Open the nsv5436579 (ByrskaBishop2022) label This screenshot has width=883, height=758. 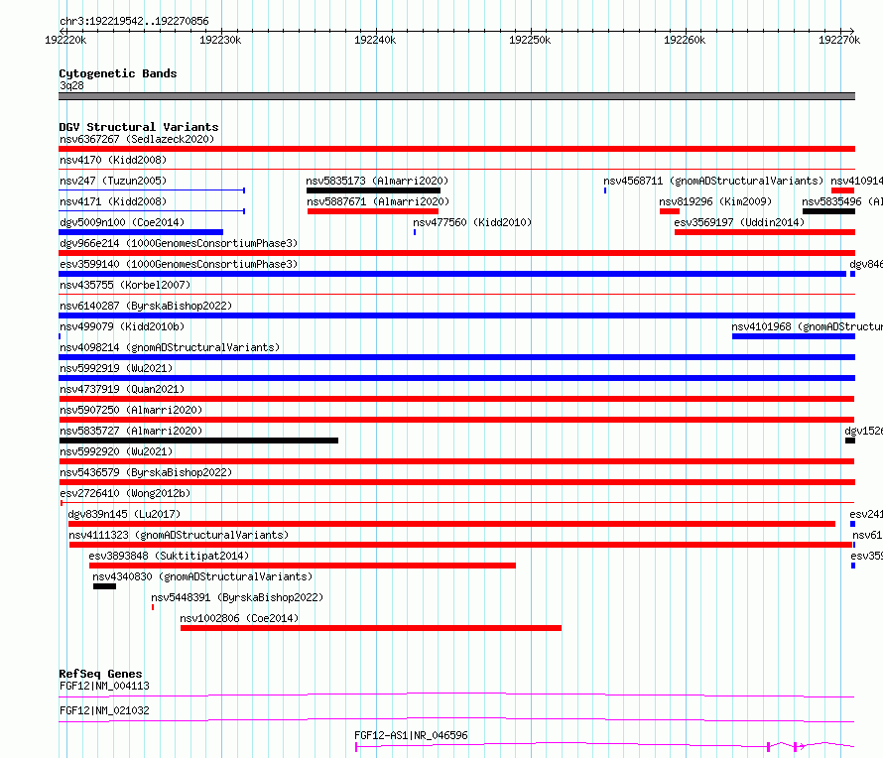[146, 472]
